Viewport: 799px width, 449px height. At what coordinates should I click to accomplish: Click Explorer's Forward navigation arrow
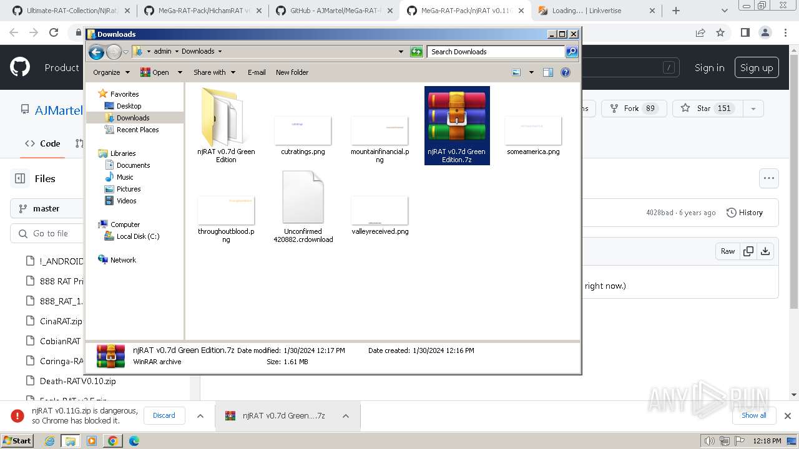[x=114, y=52]
